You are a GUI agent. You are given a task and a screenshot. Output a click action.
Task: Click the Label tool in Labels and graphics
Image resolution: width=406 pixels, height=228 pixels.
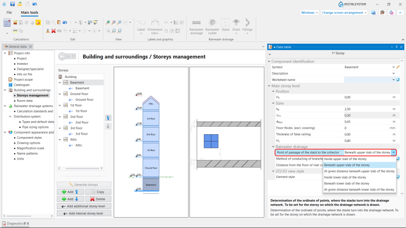click(x=141, y=27)
